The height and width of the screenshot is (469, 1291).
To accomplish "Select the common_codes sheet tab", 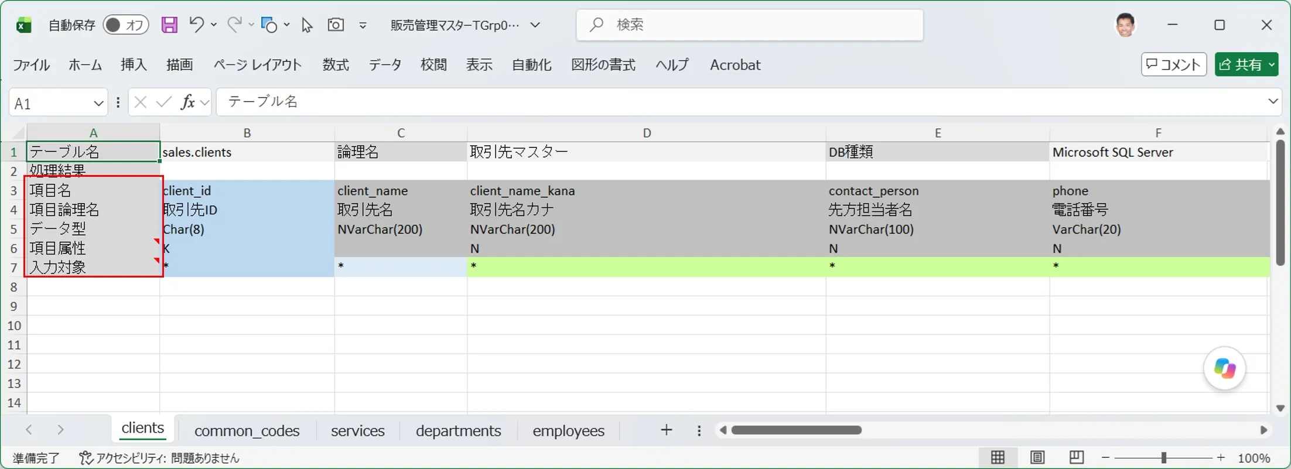I will (247, 431).
